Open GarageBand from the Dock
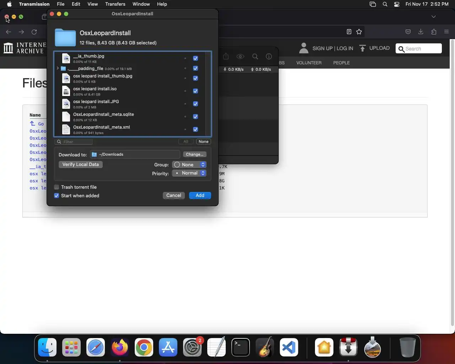This screenshot has width=455, height=364. pyautogui.click(x=265, y=347)
